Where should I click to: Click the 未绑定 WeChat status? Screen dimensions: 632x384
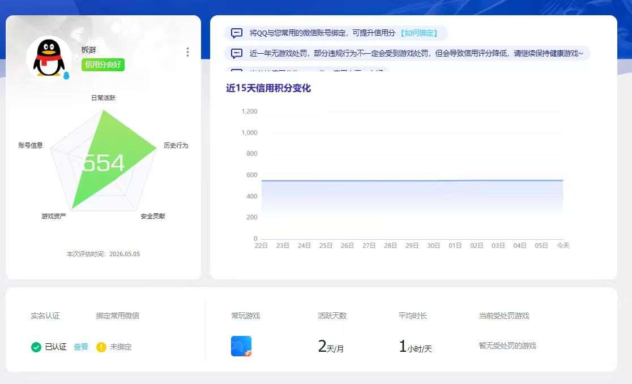click(x=121, y=347)
